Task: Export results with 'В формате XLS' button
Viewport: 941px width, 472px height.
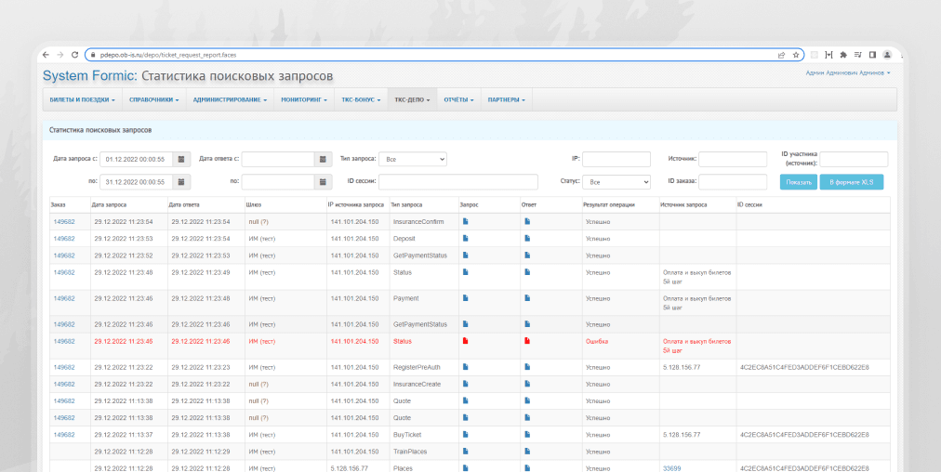Action: point(851,182)
